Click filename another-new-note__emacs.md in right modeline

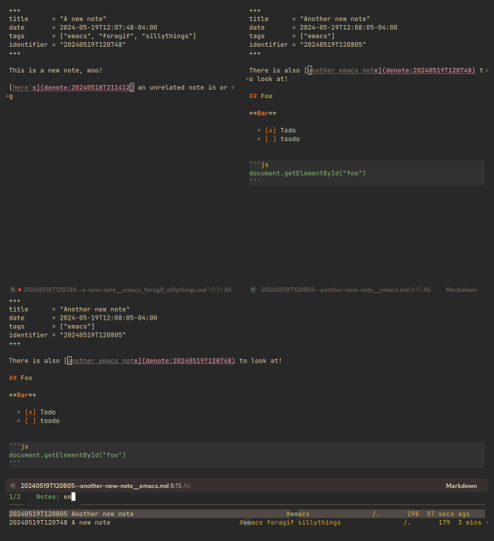(x=334, y=290)
